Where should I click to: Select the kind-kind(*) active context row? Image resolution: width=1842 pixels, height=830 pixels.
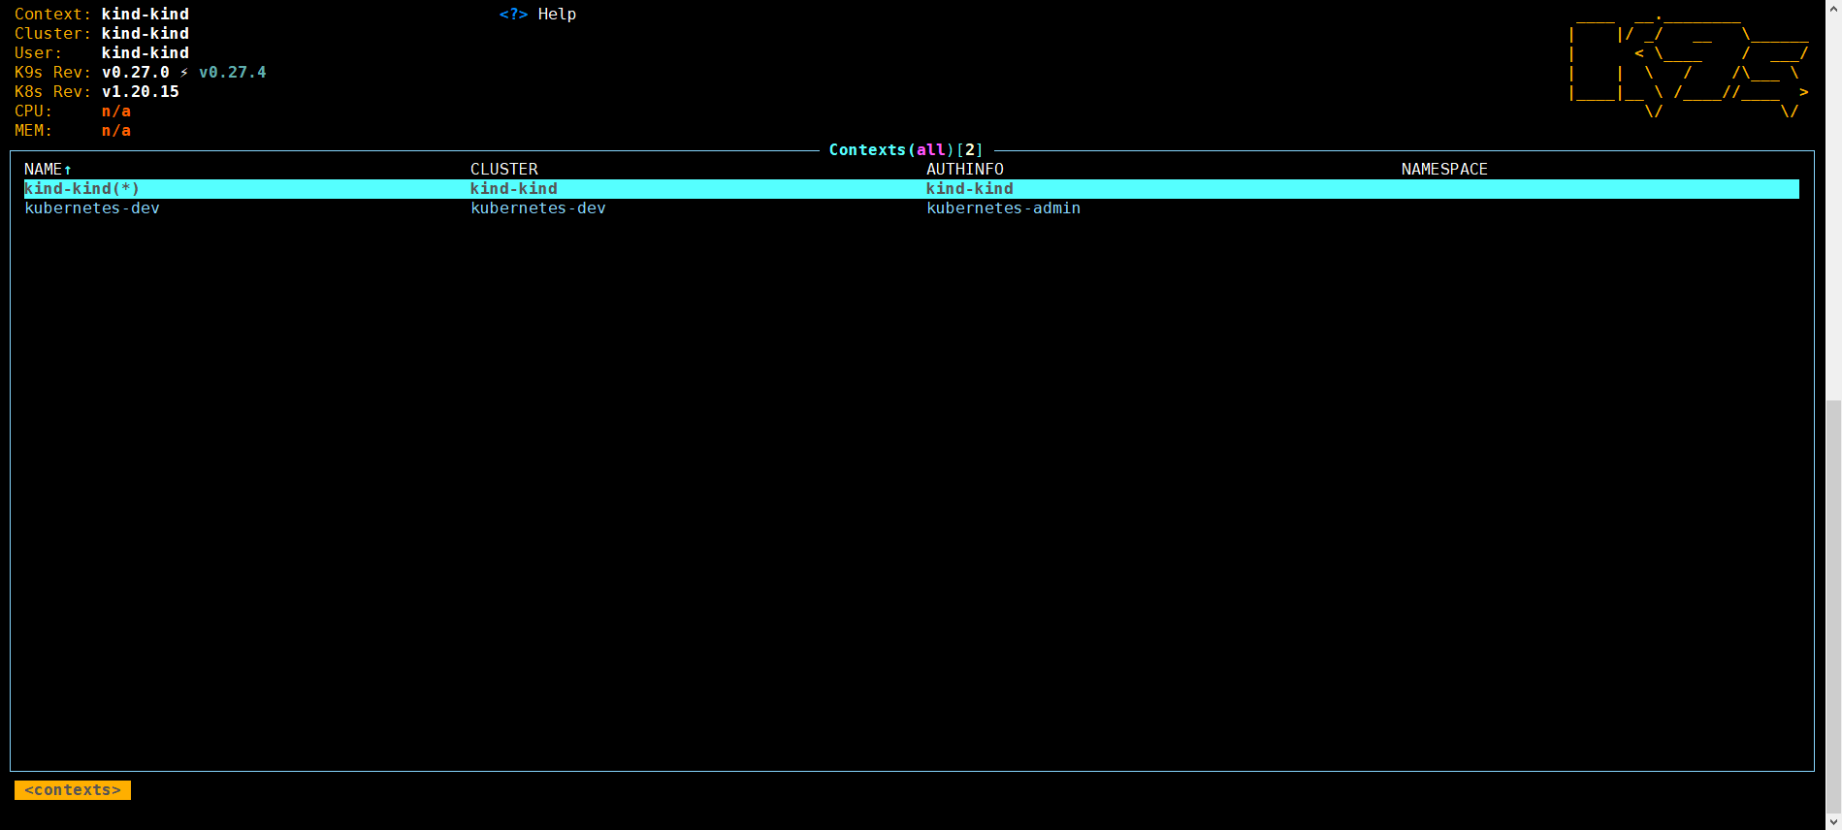[x=82, y=189]
